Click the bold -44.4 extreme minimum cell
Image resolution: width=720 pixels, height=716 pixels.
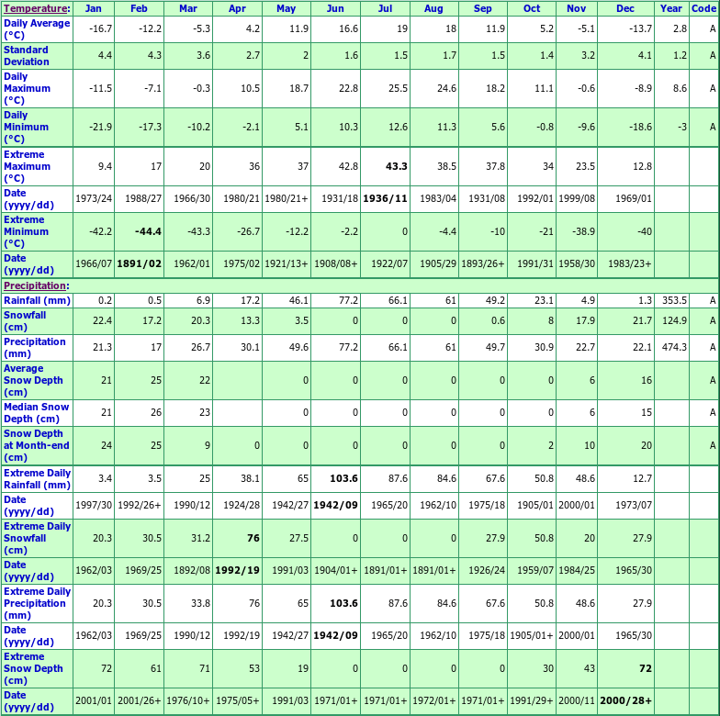[148, 231]
